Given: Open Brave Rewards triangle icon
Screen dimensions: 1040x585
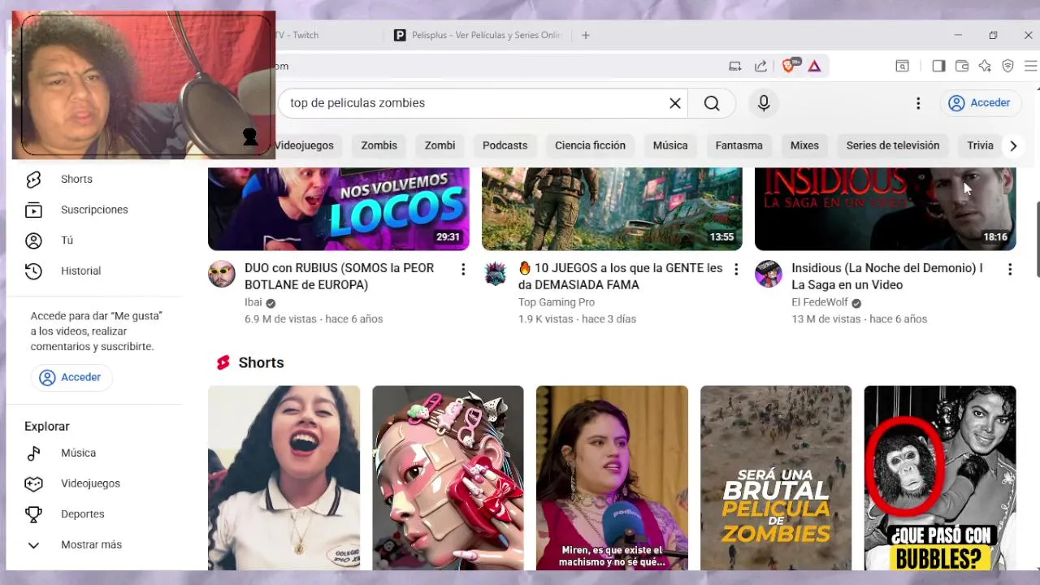Looking at the screenshot, I should pos(814,66).
